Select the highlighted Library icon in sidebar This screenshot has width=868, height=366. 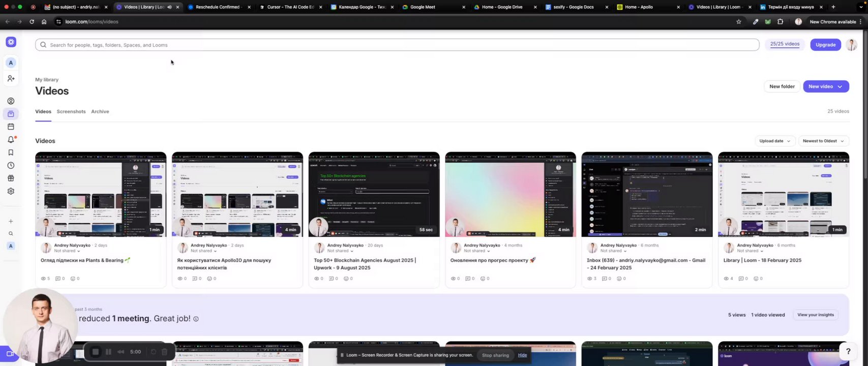tap(11, 114)
